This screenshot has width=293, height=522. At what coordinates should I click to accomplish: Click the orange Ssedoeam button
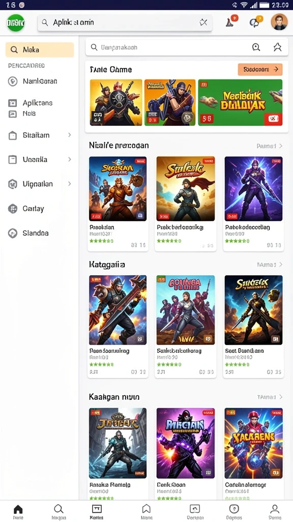(x=260, y=69)
